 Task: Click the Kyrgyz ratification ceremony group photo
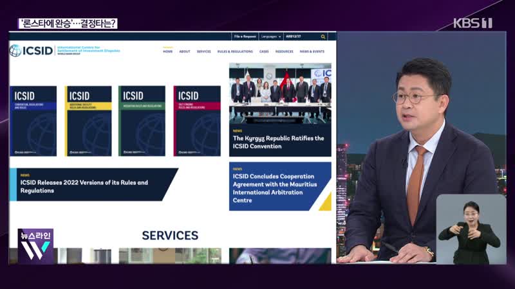pos(280,93)
